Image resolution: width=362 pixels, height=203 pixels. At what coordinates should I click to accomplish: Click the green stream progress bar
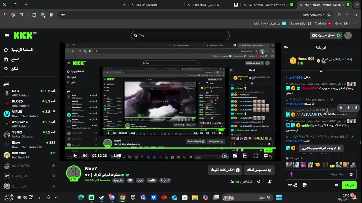(x=170, y=148)
